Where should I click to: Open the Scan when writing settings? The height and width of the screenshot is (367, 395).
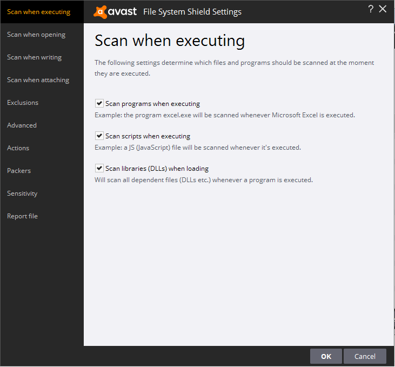coord(34,57)
